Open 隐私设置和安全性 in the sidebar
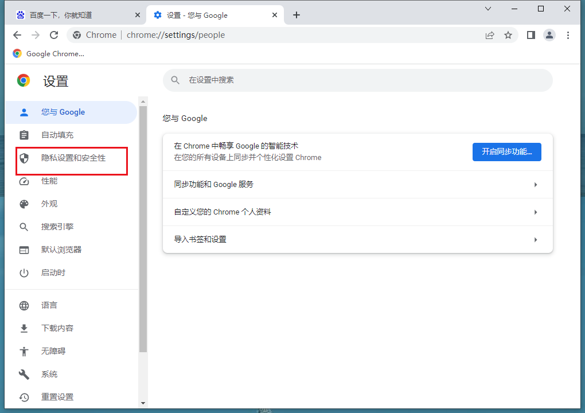Image resolution: width=585 pixels, height=413 pixels. 71,158
